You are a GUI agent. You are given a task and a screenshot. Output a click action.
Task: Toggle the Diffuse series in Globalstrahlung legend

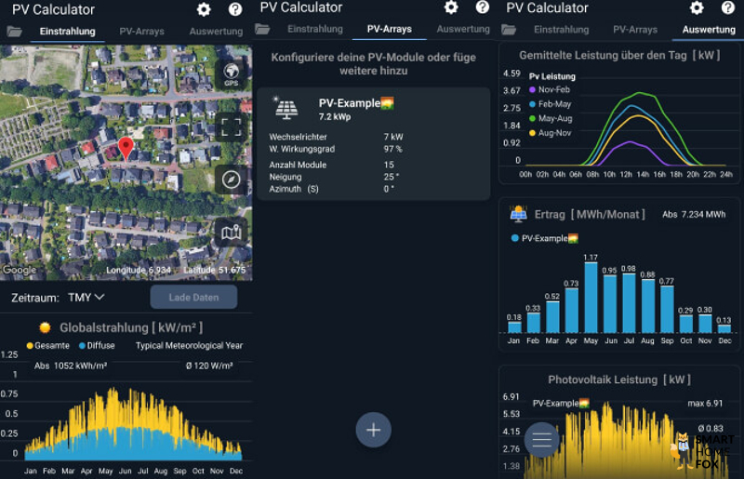tap(97, 345)
